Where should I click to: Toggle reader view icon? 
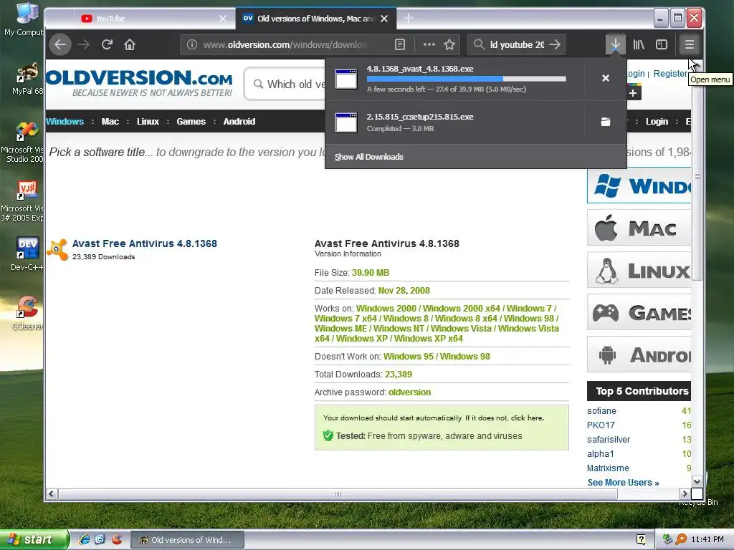click(400, 44)
